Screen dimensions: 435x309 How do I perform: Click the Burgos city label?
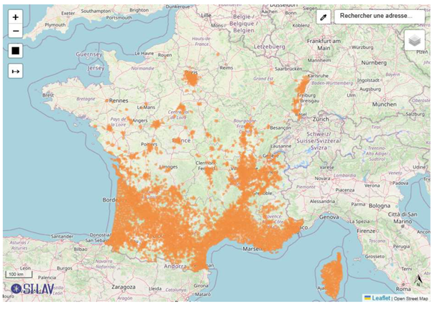[x=65, y=268]
